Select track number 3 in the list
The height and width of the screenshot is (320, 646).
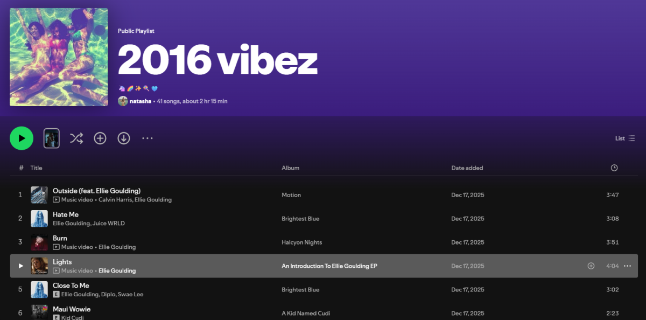[20, 242]
